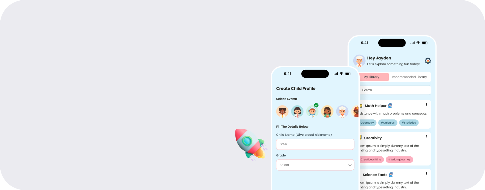Click the Child Name Enter input field
Viewport: 485px width, 190px height.
point(315,144)
